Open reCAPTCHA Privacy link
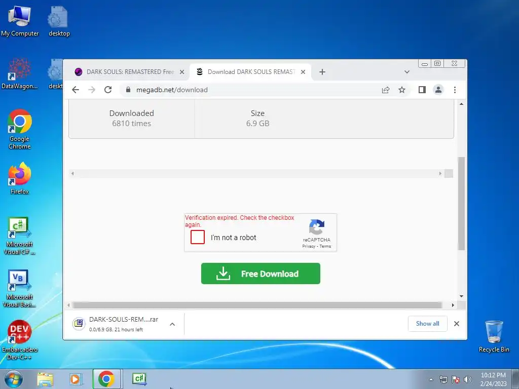 309,246
